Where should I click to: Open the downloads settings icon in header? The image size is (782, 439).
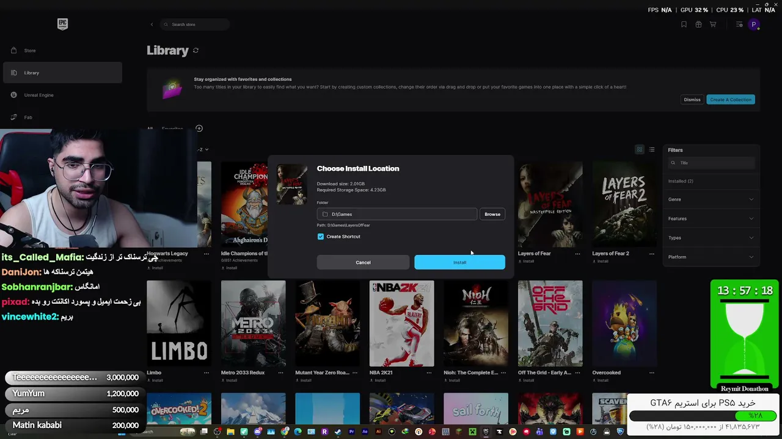[x=739, y=24]
